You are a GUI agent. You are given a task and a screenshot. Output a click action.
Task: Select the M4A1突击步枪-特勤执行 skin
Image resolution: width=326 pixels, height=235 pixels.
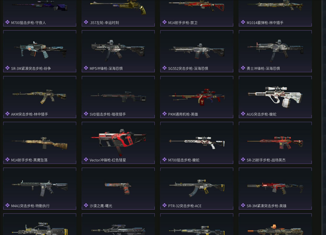click(40, 189)
